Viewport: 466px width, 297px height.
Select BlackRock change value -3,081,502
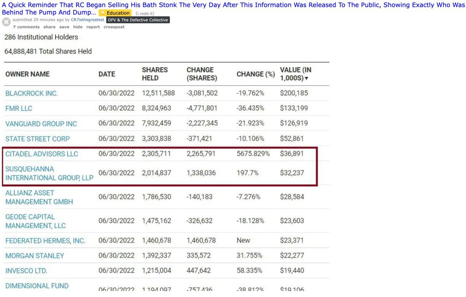point(202,93)
